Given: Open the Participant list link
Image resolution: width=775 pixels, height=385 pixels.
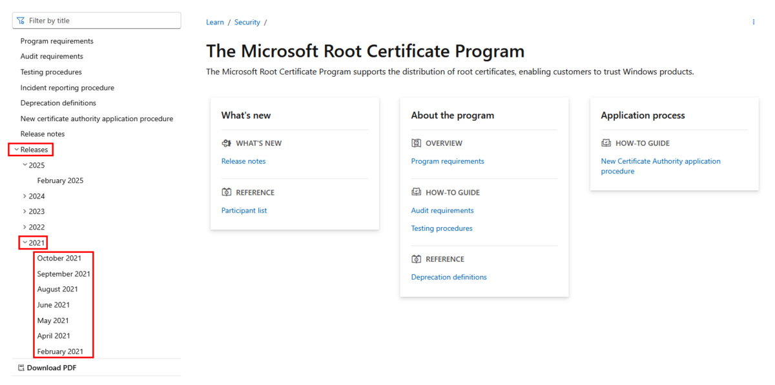Looking at the screenshot, I should point(243,210).
